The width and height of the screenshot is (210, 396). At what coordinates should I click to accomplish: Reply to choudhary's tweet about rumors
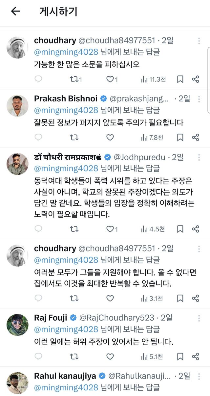pos(39,79)
